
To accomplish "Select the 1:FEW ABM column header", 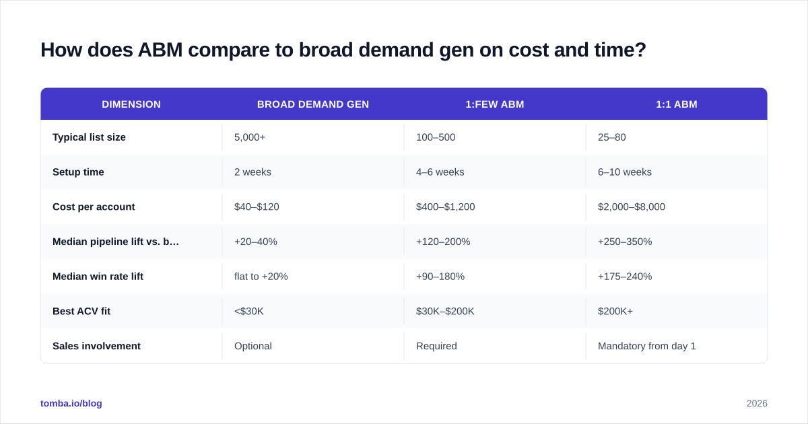I will coord(495,104).
